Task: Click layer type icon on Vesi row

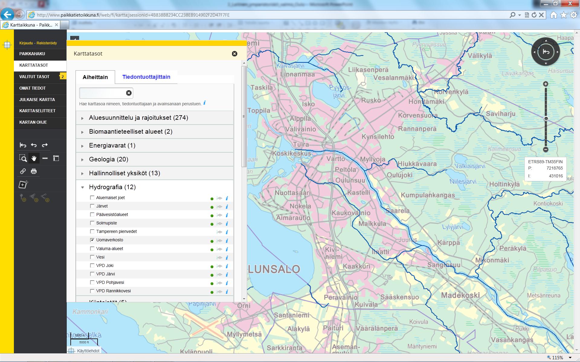Action: [x=220, y=258]
